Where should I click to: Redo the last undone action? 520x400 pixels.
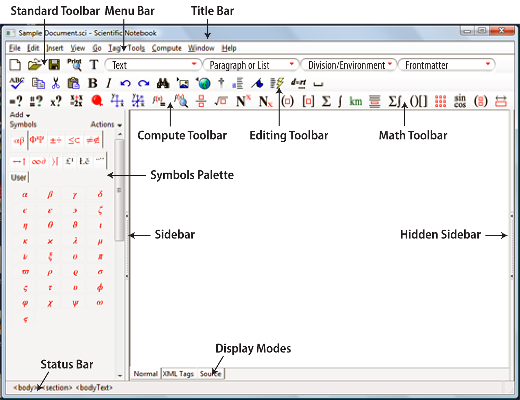point(144,84)
